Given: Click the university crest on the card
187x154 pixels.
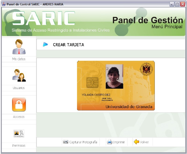Looking at the screenshot, I should click(x=146, y=69).
